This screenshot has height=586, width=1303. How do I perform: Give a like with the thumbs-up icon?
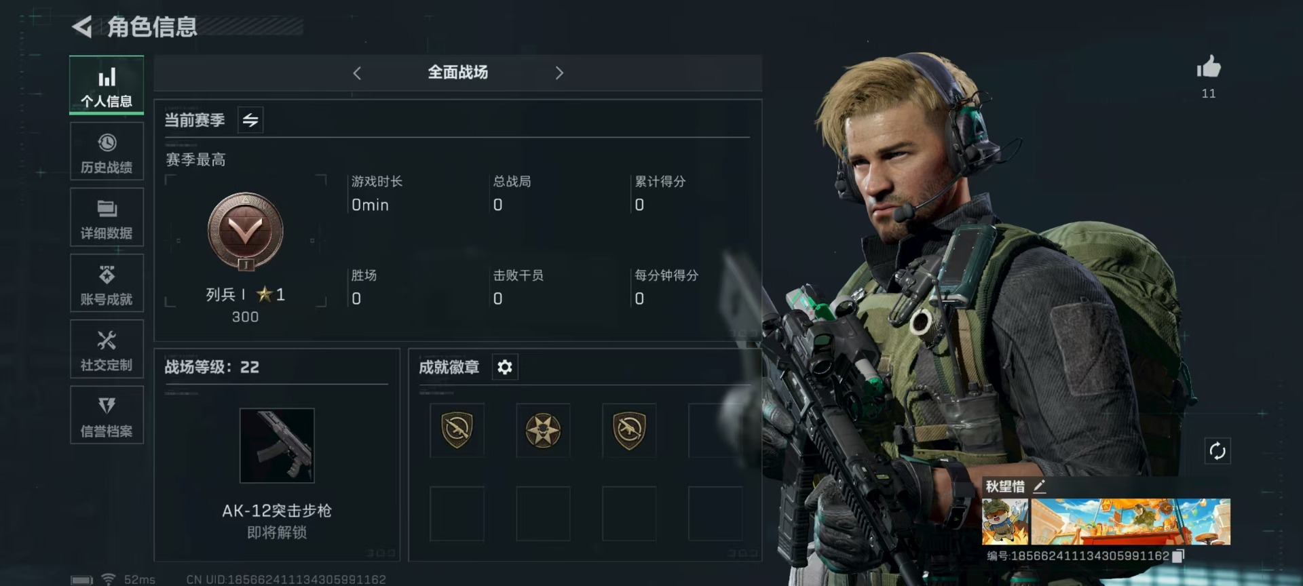[1208, 66]
